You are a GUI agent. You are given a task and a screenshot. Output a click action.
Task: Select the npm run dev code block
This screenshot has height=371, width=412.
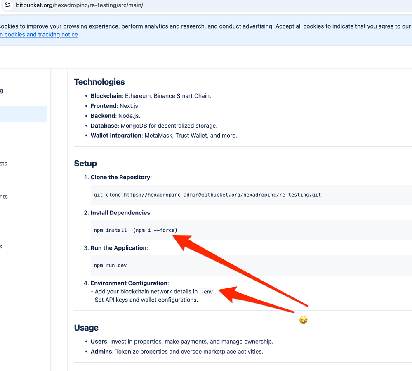251,265
